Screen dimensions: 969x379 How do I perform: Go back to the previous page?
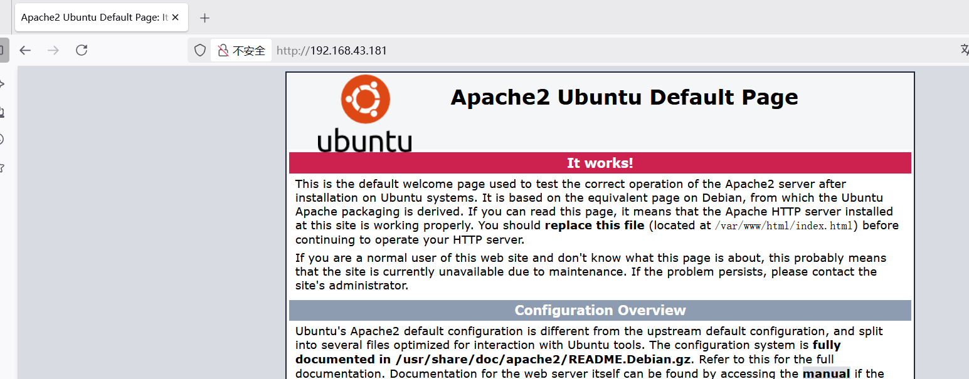(25, 50)
